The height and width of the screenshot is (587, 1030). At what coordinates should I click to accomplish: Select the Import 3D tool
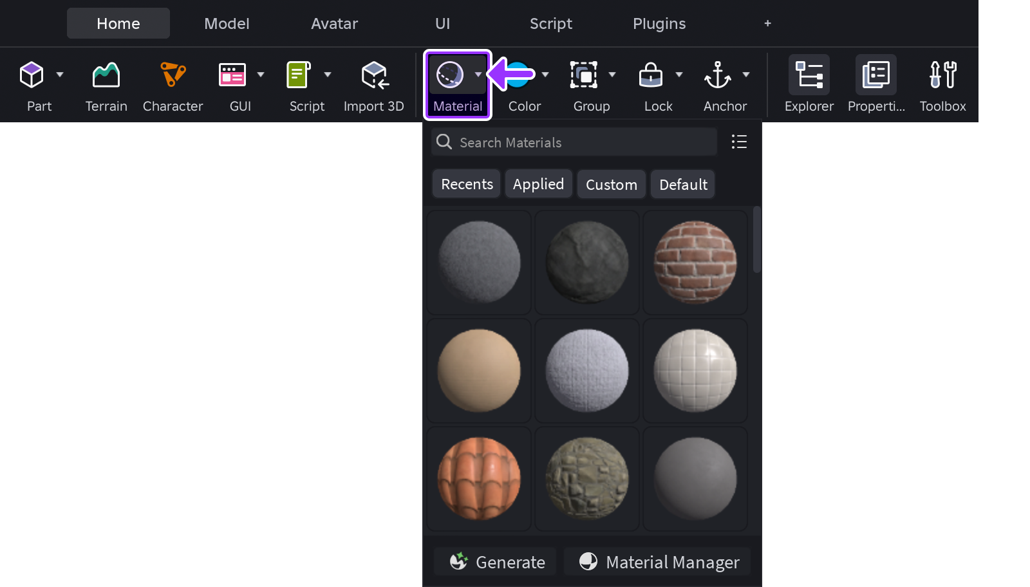(x=374, y=75)
